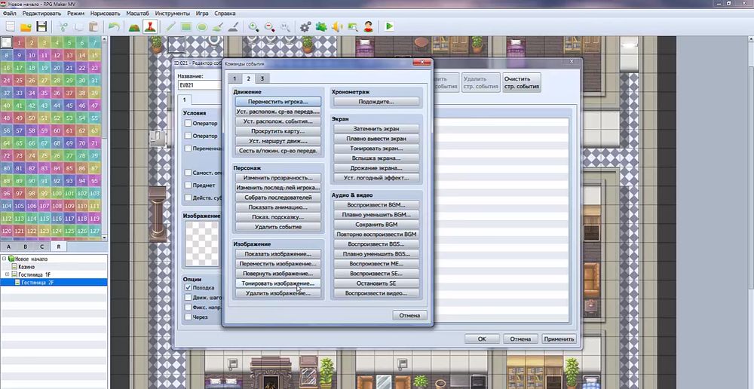Open the Database gear icon
The image size is (754, 389).
tap(305, 27)
